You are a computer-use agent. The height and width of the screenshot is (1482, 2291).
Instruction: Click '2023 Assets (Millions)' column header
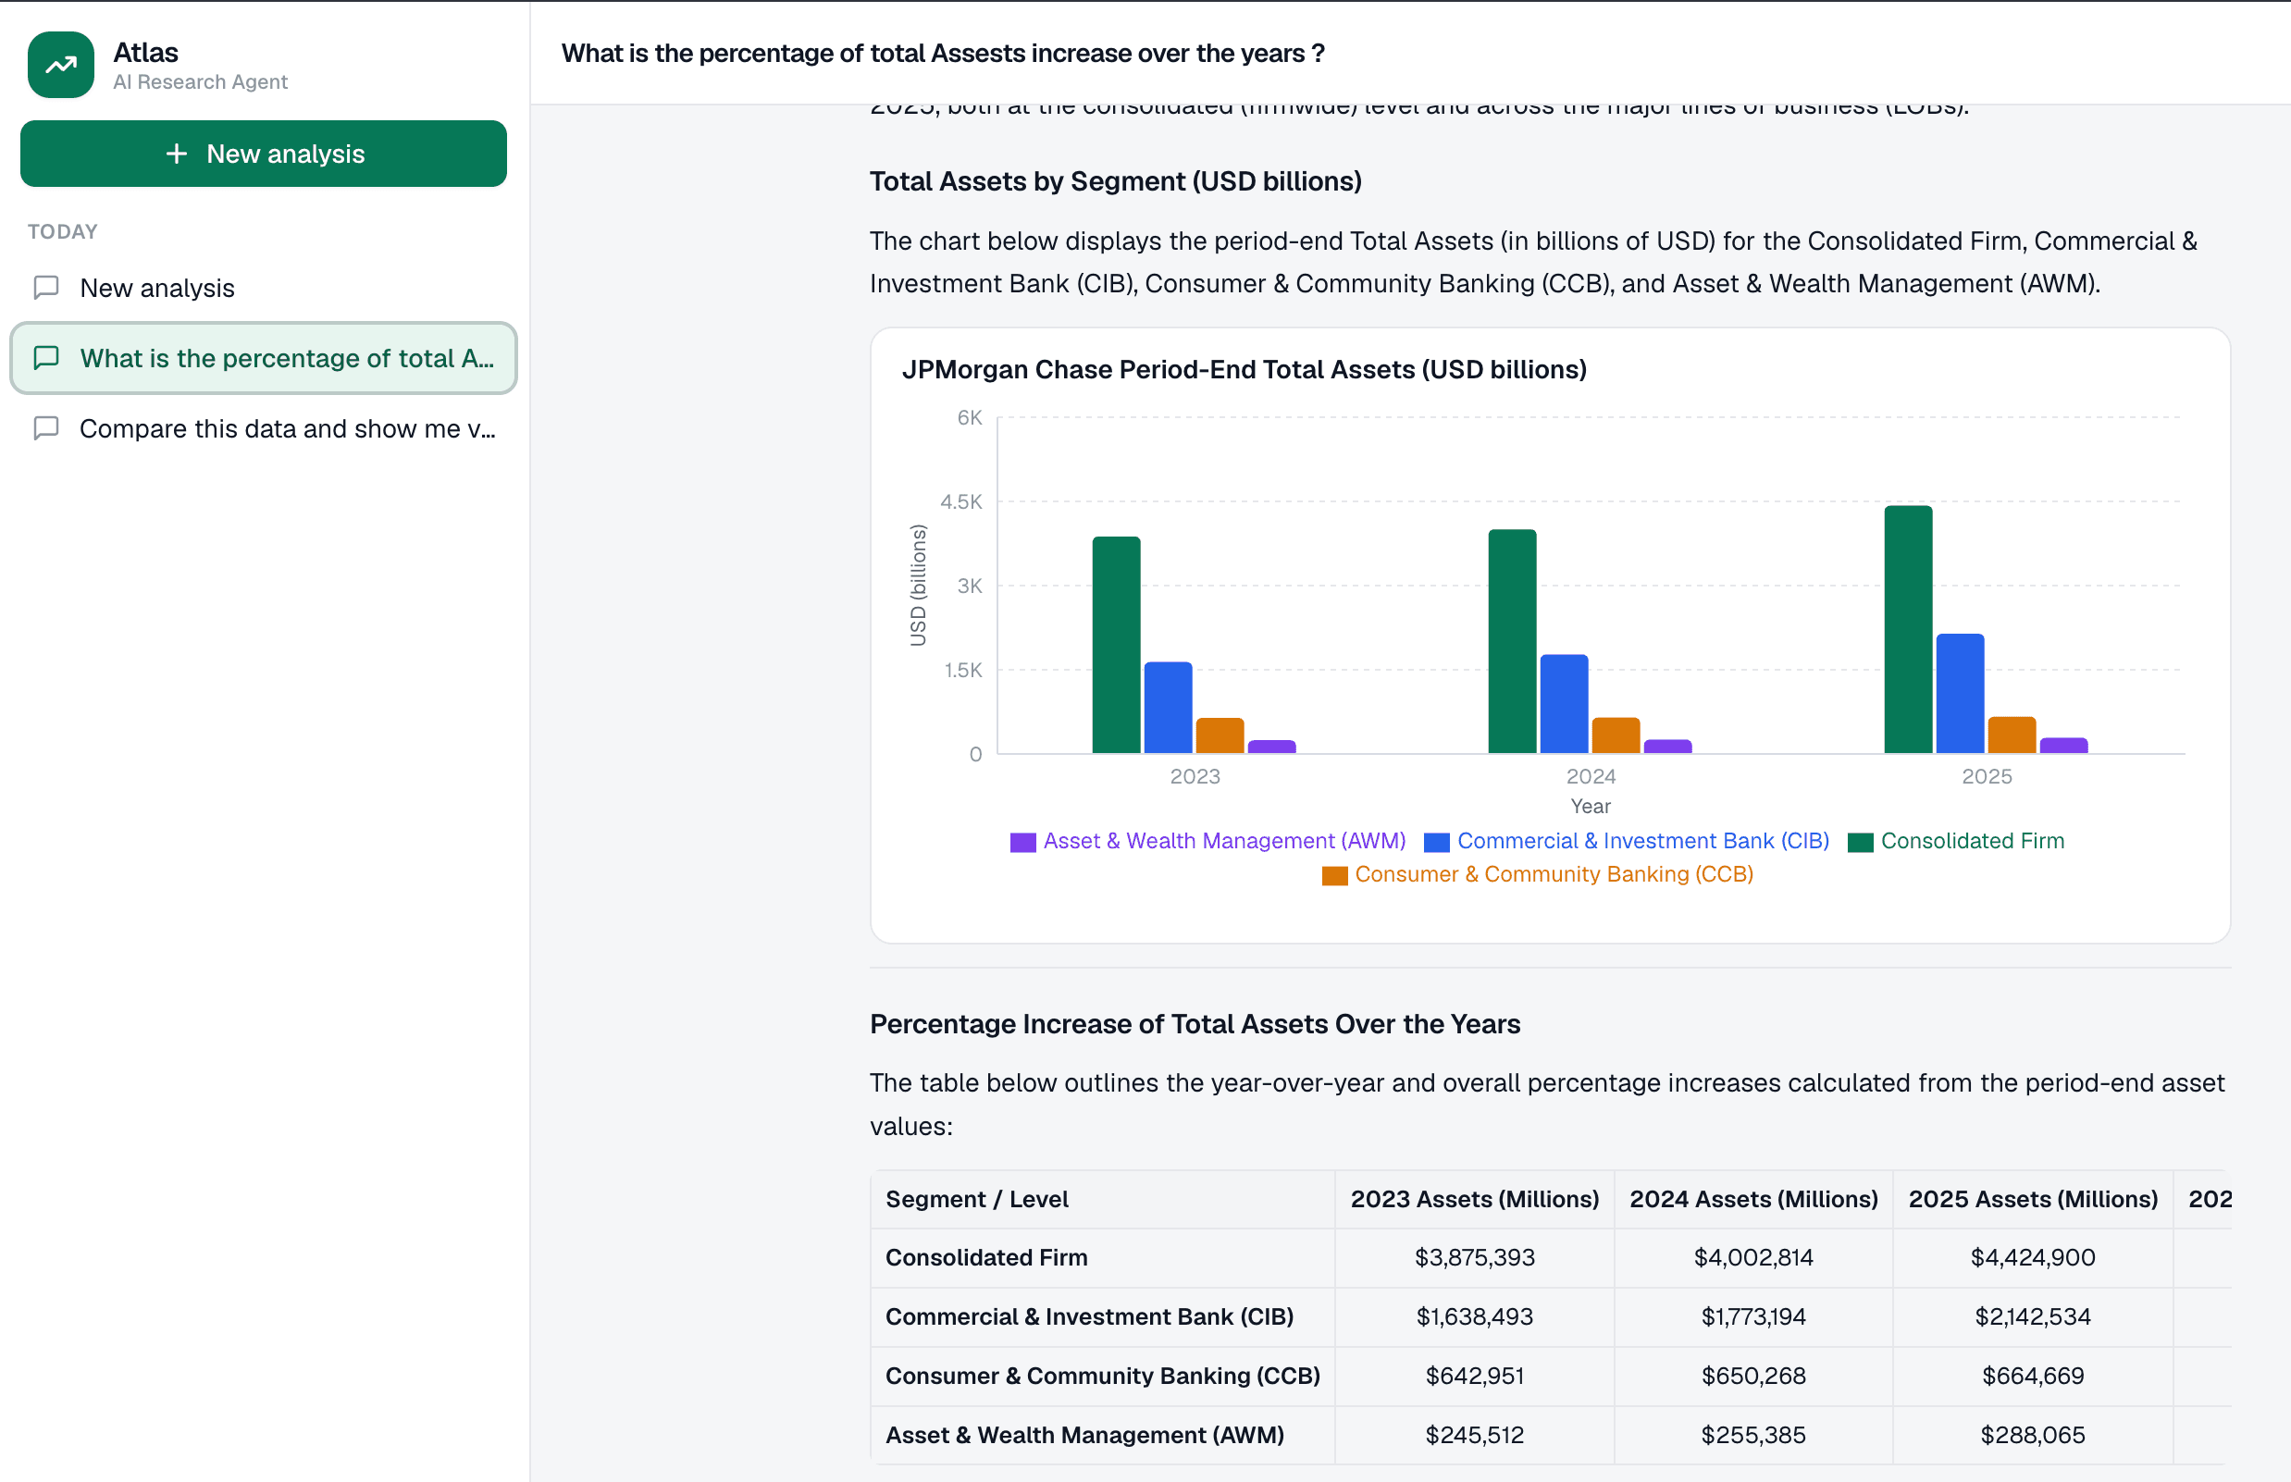tap(1474, 1199)
